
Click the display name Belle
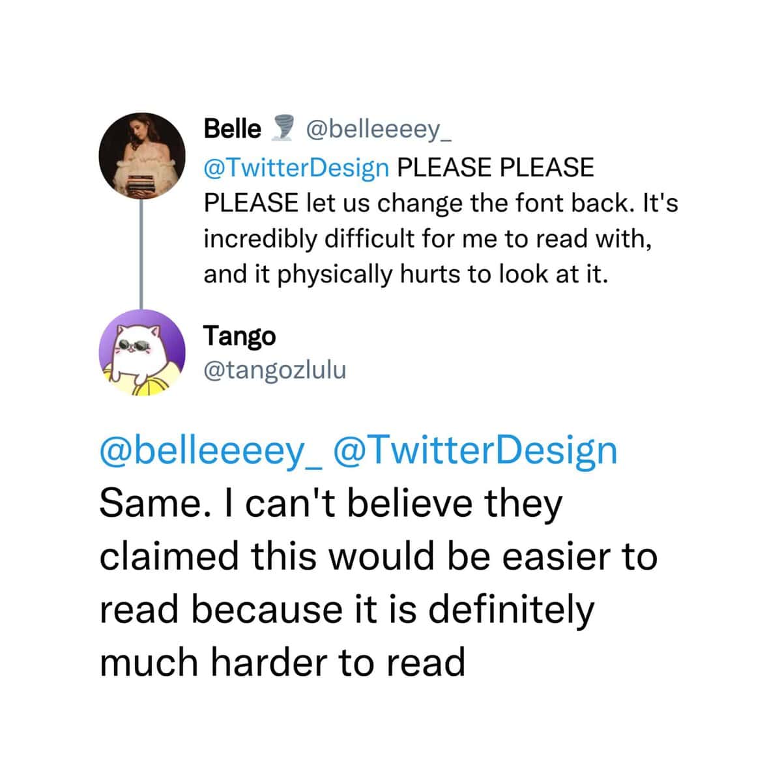[x=232, y=129]
